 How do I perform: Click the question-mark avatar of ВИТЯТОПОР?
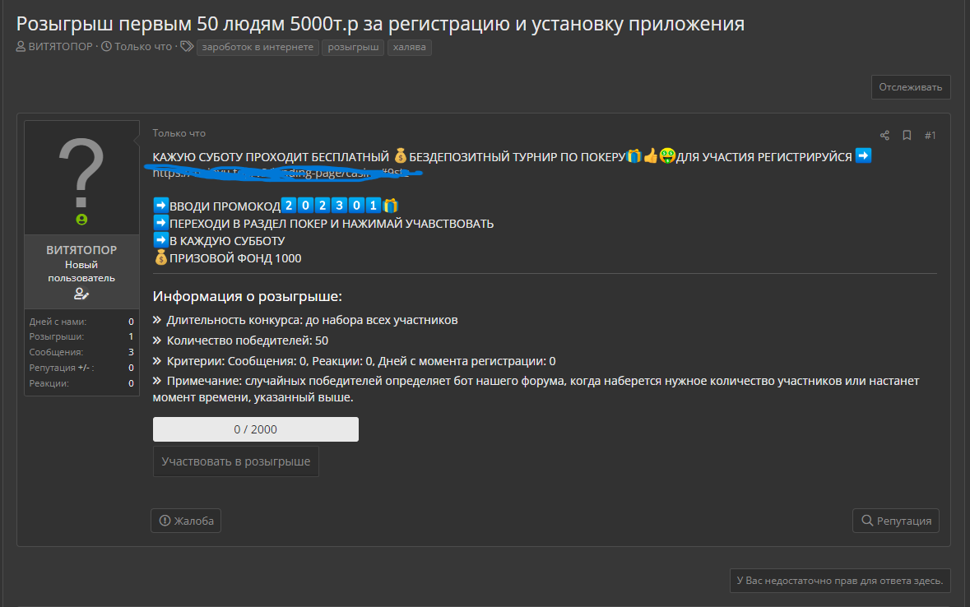point(81,174)
